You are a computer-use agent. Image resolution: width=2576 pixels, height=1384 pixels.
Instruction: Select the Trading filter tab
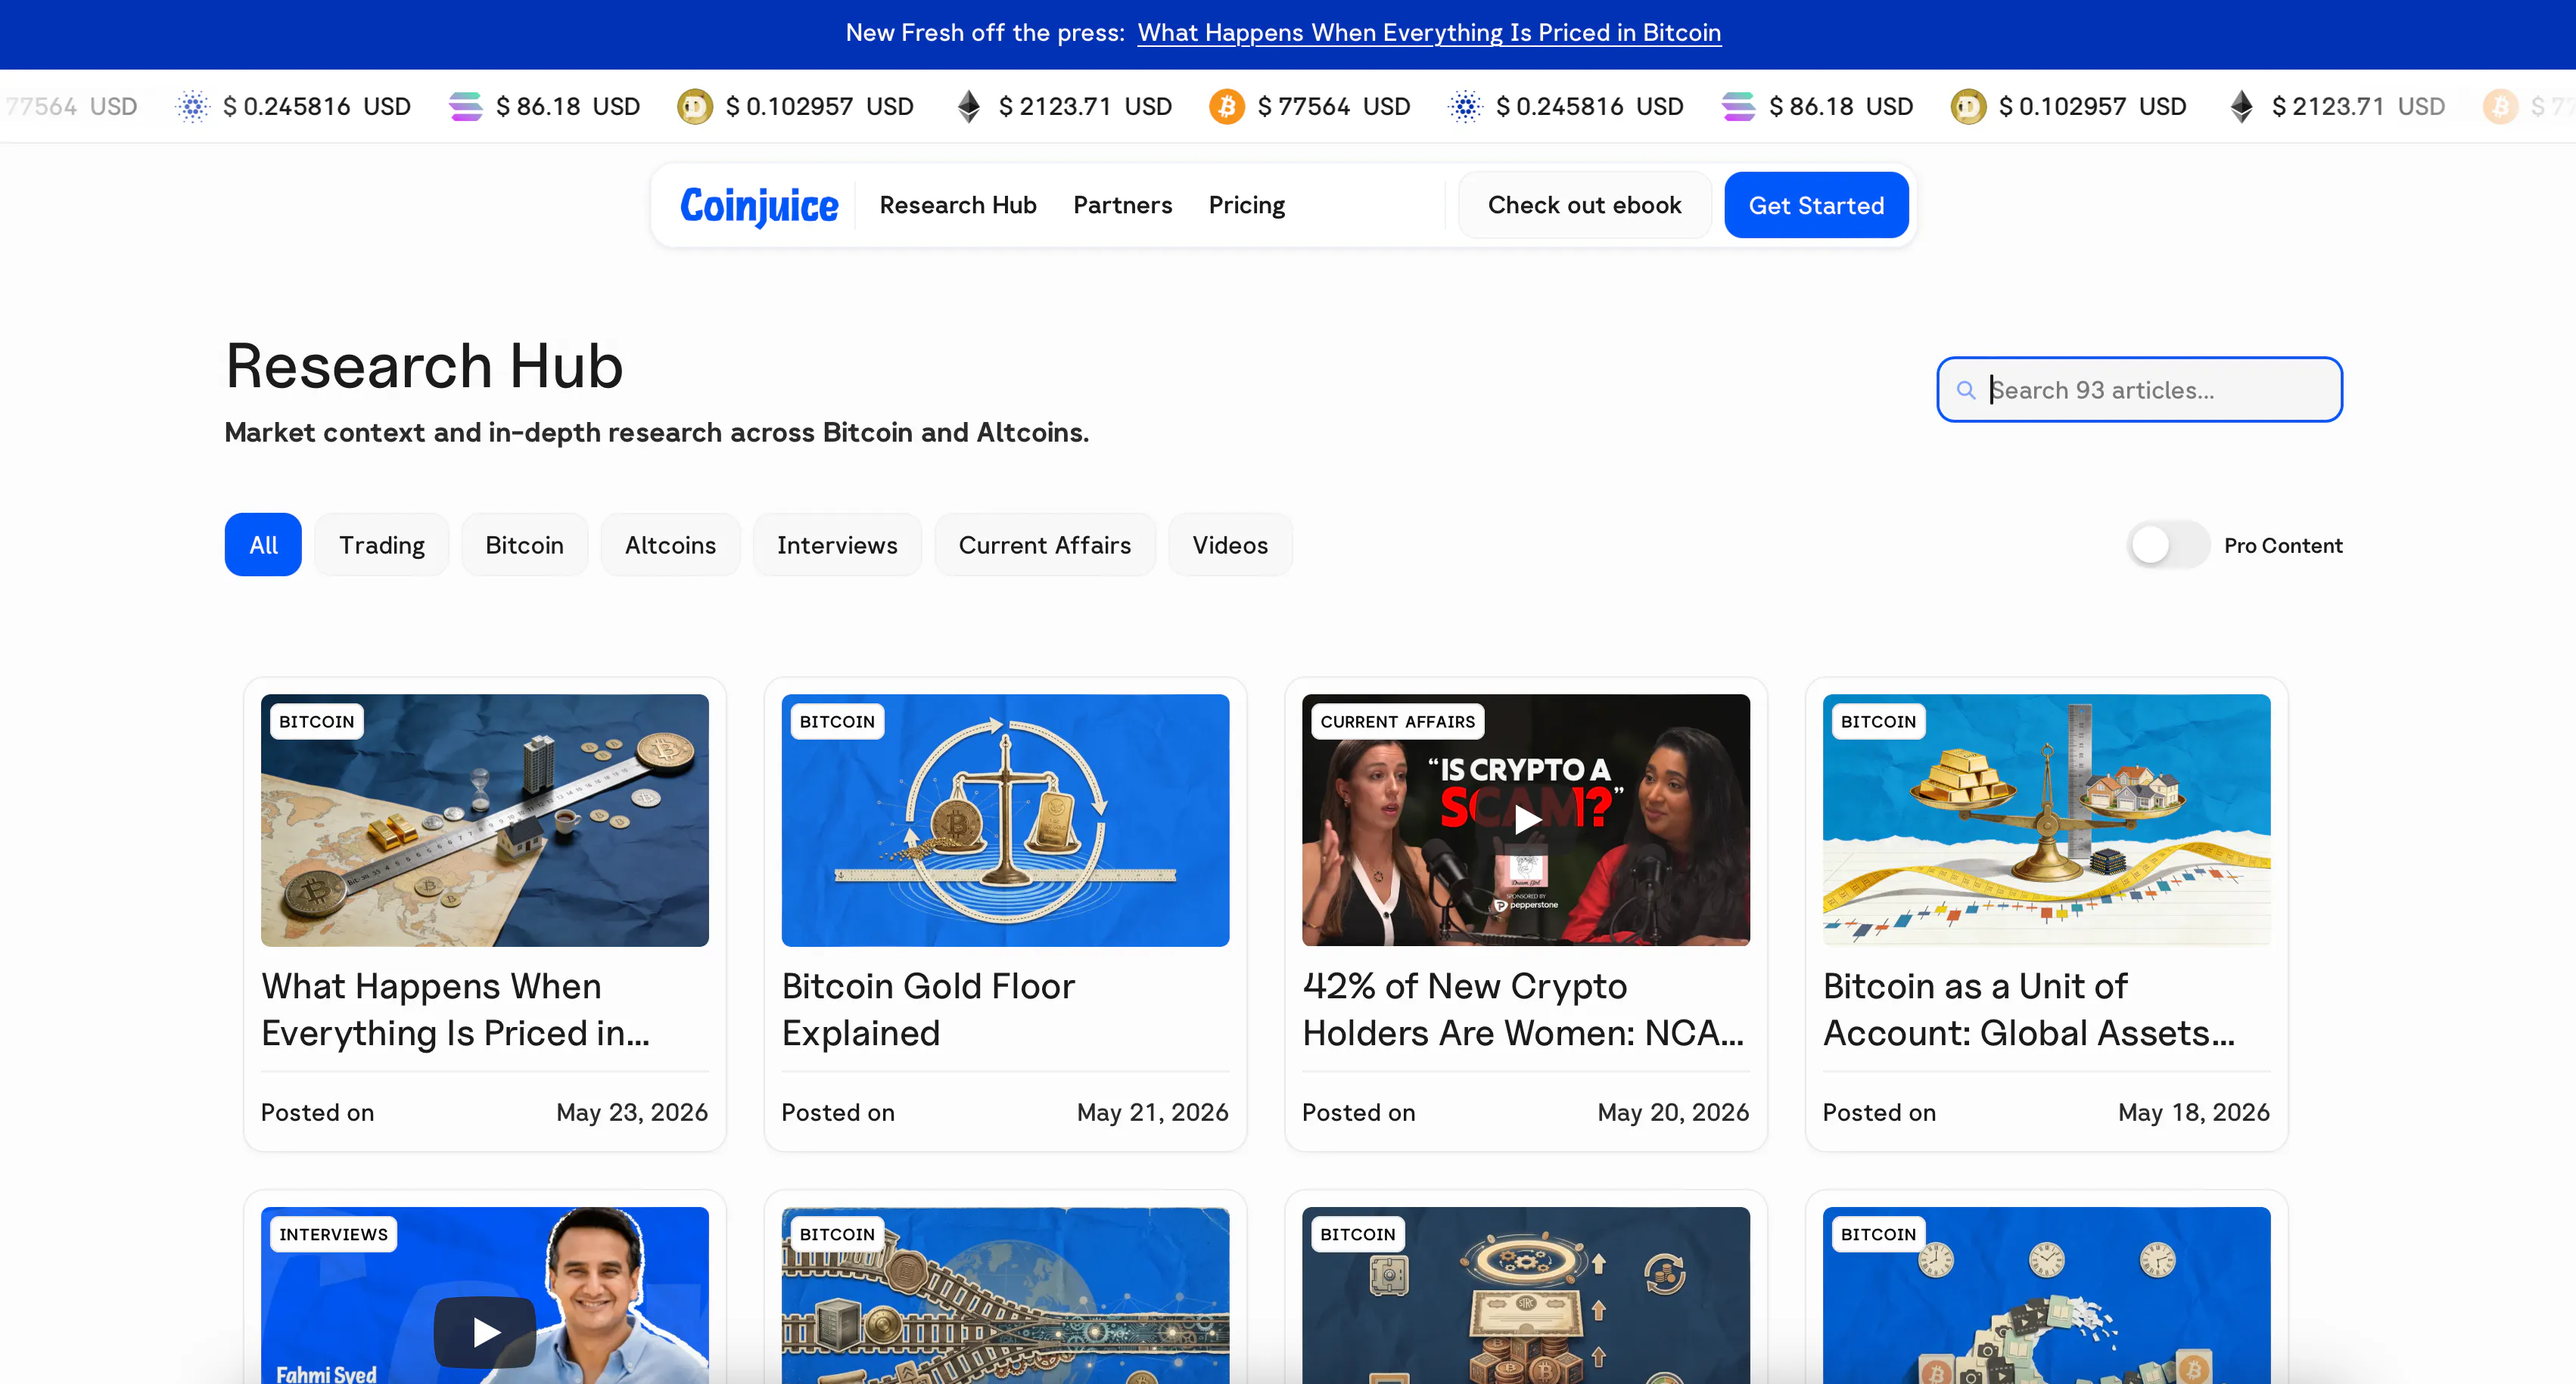pyautogui.click(x=381, y=545)
